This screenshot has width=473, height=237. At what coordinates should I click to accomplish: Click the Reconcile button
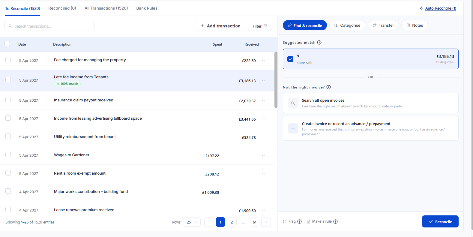click(440, 222)
